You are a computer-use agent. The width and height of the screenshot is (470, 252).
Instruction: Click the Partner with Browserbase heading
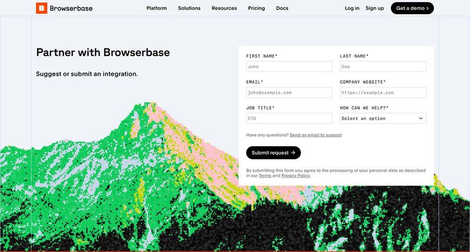[x=103, y=52]
